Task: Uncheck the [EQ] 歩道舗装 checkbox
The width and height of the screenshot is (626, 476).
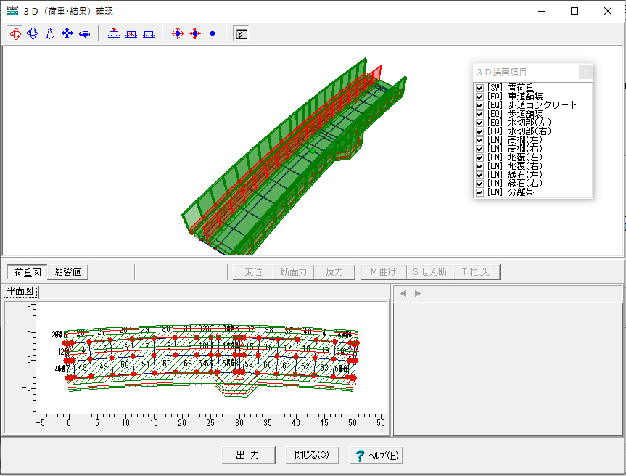Action: (x=480, y=114)
